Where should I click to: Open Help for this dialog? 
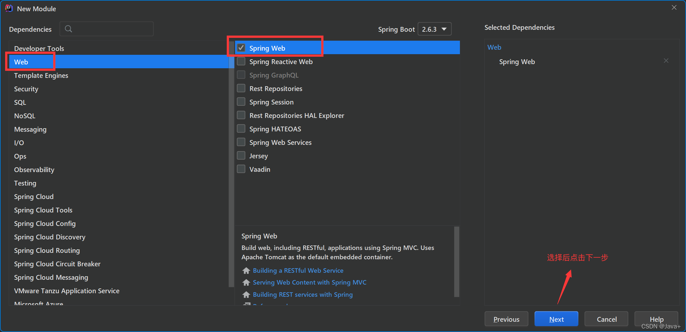pyautogui.click(x=656, y=319)
